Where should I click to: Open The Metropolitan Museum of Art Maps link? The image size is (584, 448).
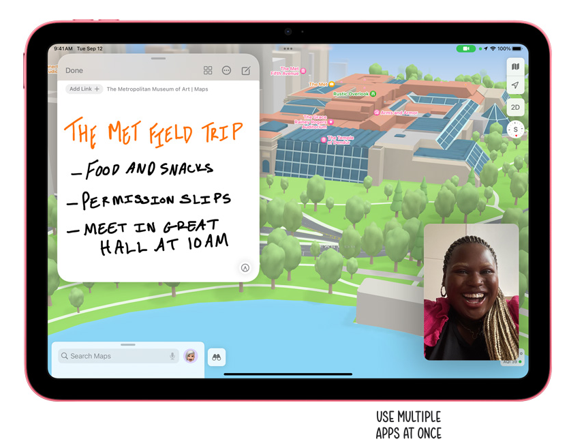(157, 89)
